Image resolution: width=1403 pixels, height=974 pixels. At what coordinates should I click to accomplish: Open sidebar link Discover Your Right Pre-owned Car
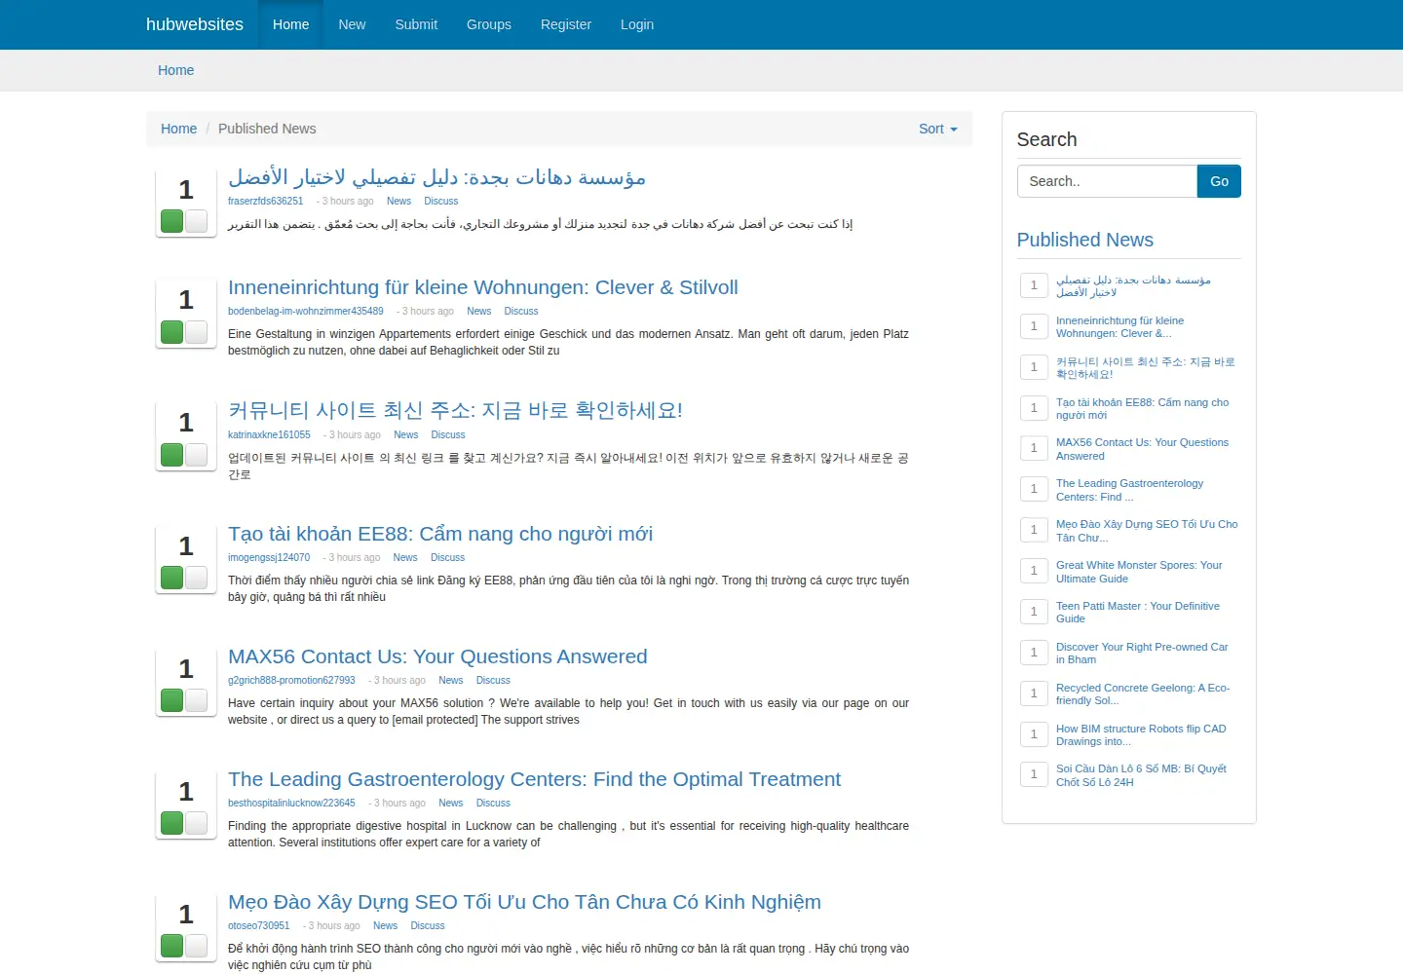[1142, 654]
